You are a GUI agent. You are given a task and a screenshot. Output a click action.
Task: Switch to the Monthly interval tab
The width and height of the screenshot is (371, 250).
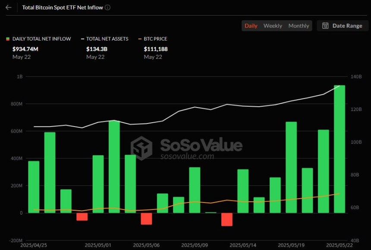tap(299, 25)
